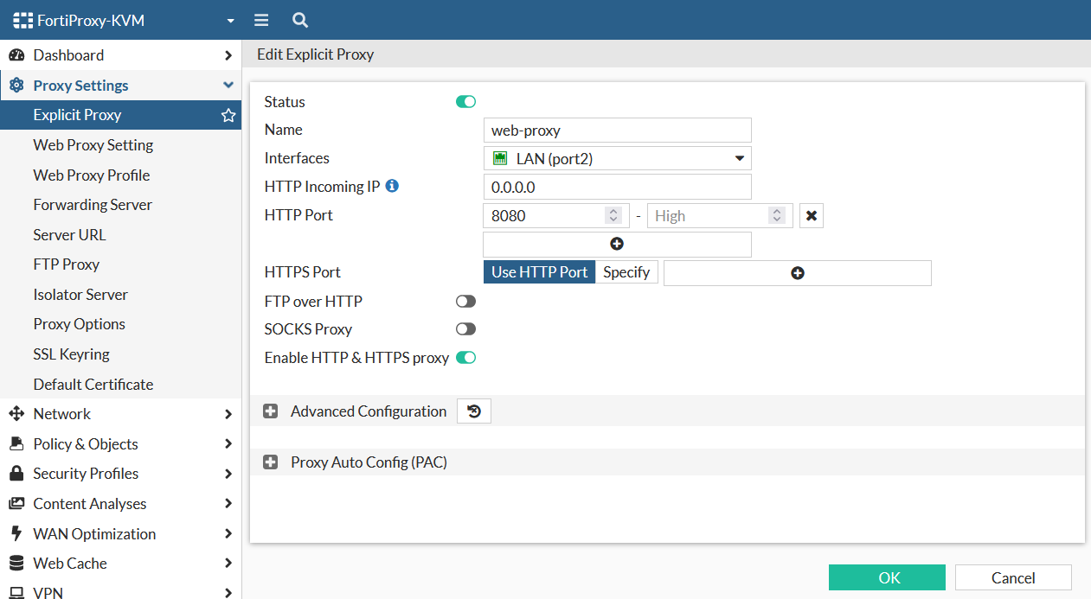Click the HTTP Port 8080 stepper arrows
1091x599 pixels.
coord(613,216)
